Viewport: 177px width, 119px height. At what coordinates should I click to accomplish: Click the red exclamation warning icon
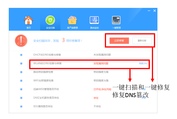click(21, 41)
